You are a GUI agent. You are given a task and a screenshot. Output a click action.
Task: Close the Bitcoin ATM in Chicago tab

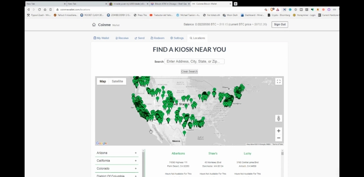tap(189, 4)
